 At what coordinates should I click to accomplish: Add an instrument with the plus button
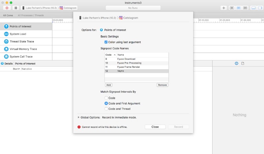[x=224, y=8]
